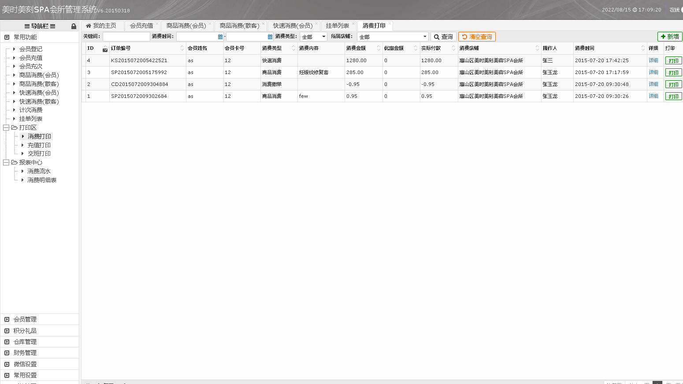Image resolution: width=683 pixels, height=384 pixels.
Task: Sort by 消费金额 column sort arrows
Action: click(x=379, y=48)
